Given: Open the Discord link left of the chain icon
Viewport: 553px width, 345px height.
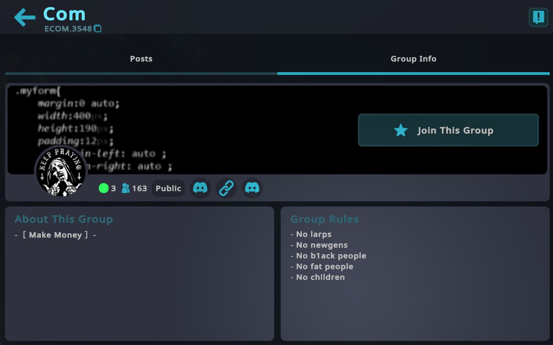Looking at the screenshot, I should pyautogui.click(x=200, y=188).
